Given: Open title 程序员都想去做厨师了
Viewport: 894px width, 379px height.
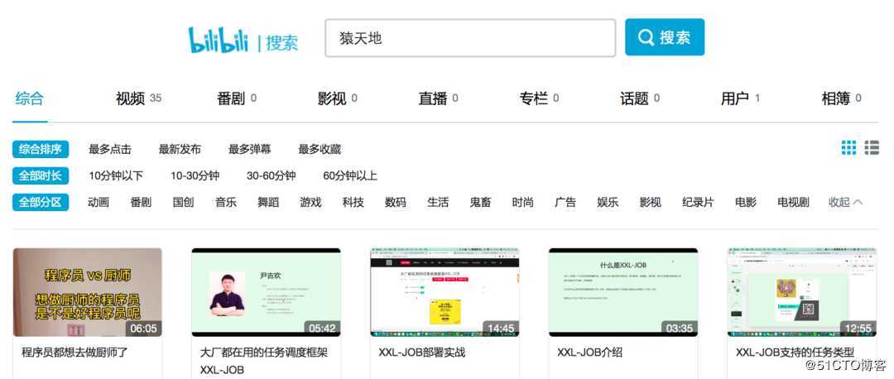Looking at the screenshot, I should pos(74,353).
